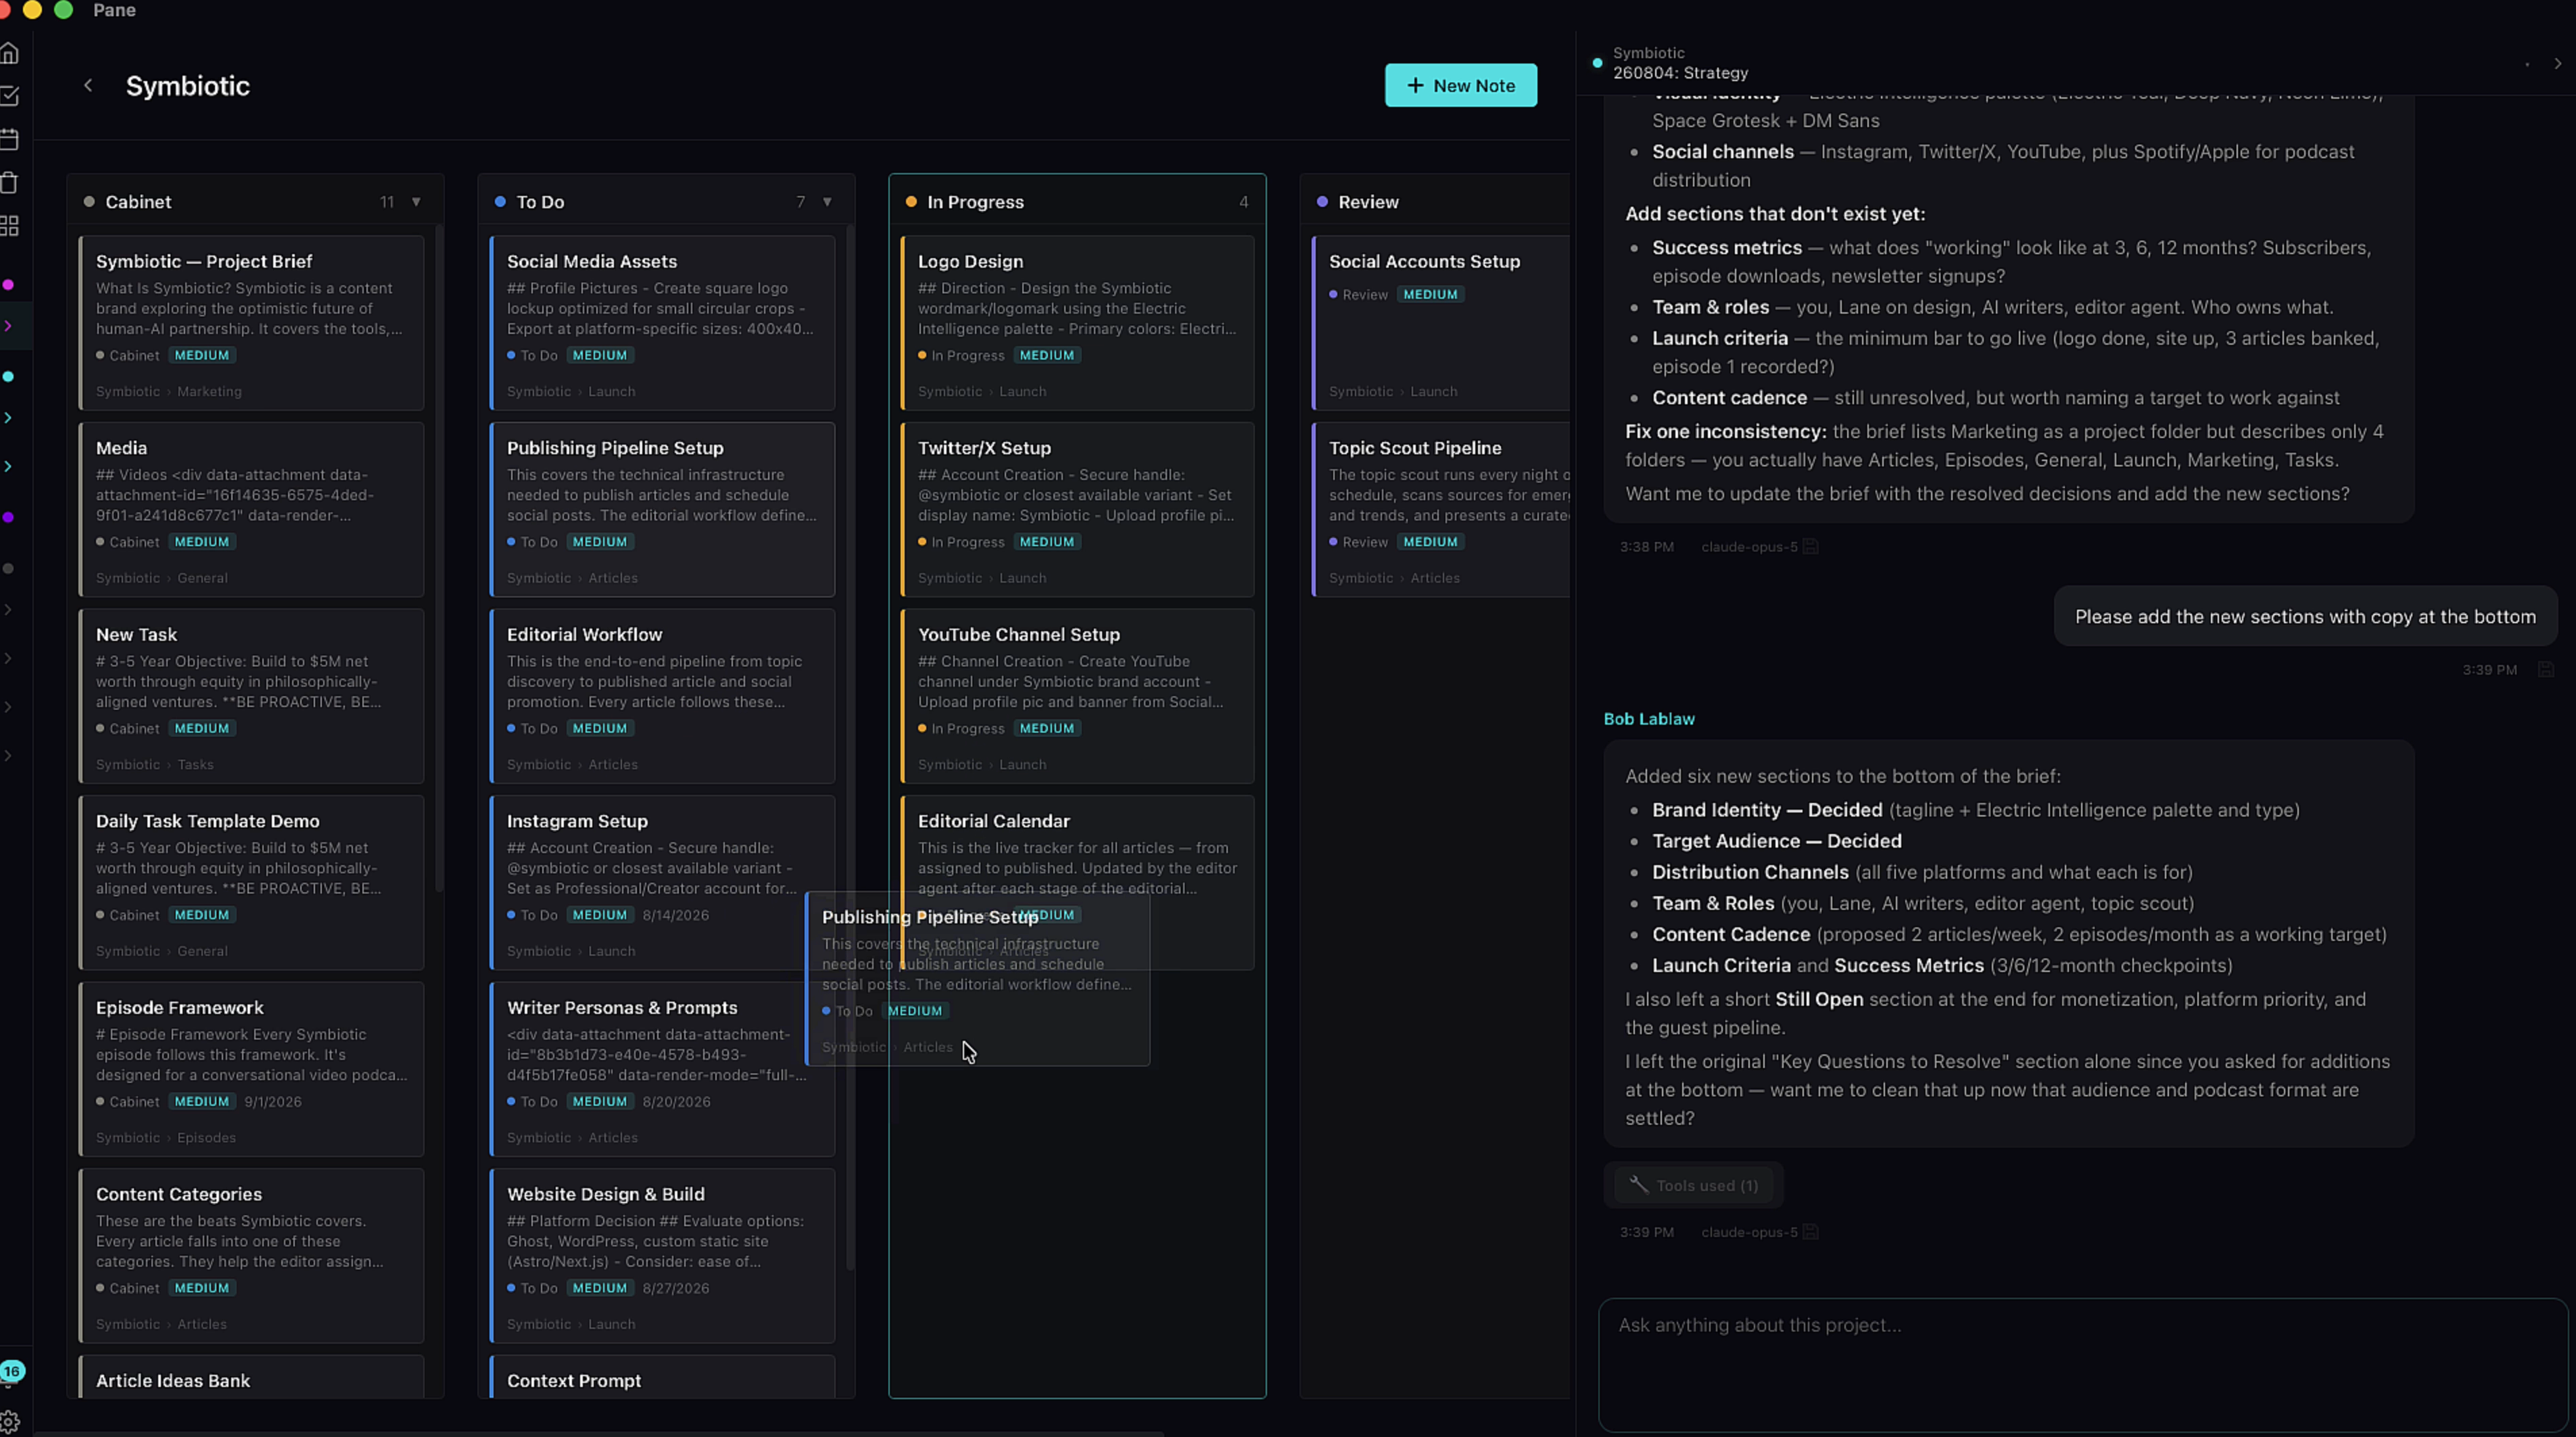The height and width of the screenshot is (1437, 2576).
Task: Click the notification badge showing 16
Action: (12, 1371)
